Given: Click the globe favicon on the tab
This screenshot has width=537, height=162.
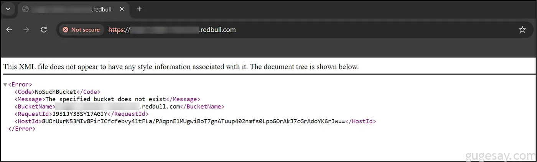Looking at the screenshot, I should pos(25,9).
